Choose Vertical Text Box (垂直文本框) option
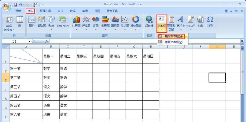Screen dimensions: 246x122 pos(173,42)
